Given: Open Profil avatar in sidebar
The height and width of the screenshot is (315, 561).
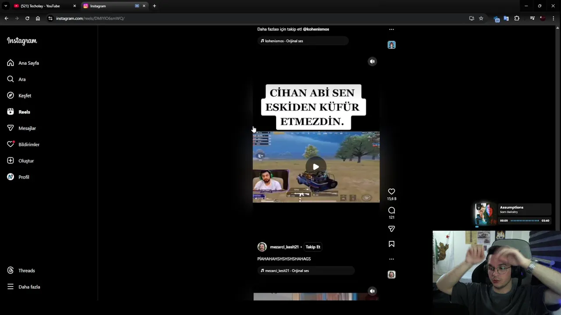Looking at the screenshot, I should [x=11, y=177].
